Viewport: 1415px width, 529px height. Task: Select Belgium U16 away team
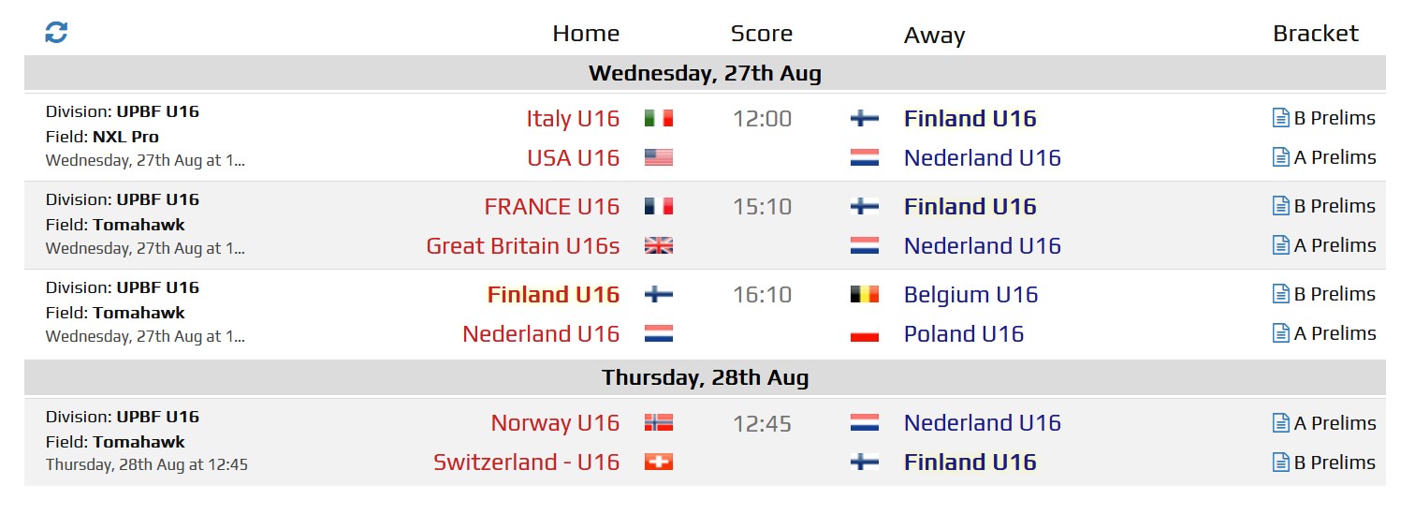(x=971, y=294)
